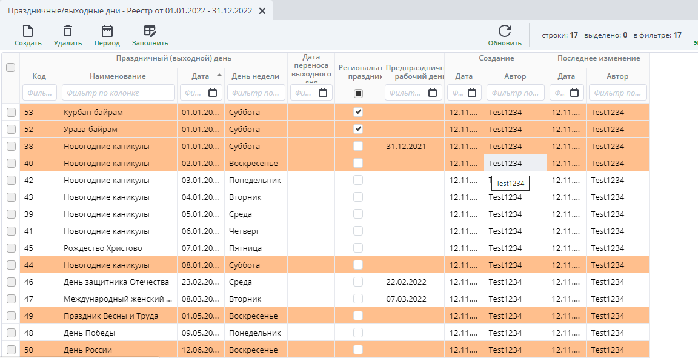The image size is (698, 358).
Task: Click the Создать (create) document icon
Action: [x=28, y=31]
